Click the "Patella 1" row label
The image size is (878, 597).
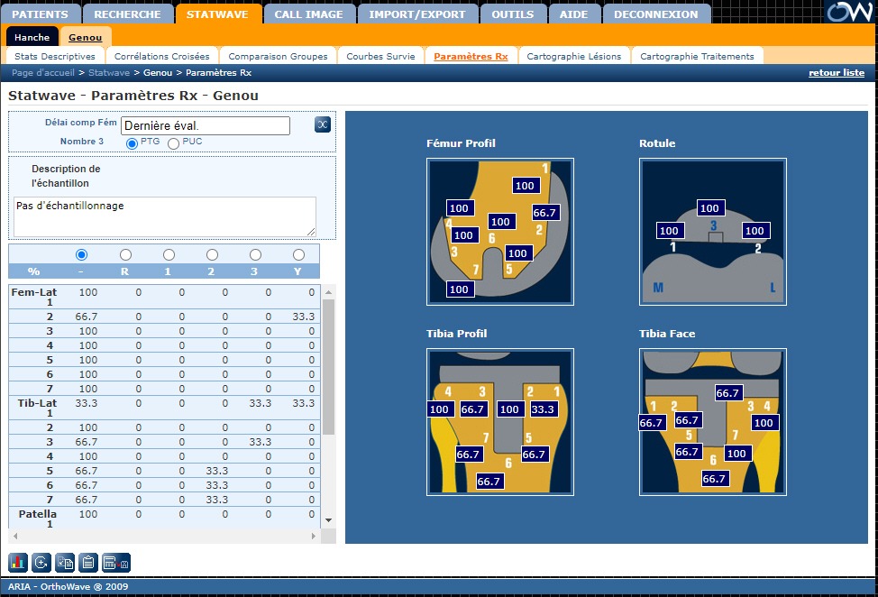[x=38, y=519]
